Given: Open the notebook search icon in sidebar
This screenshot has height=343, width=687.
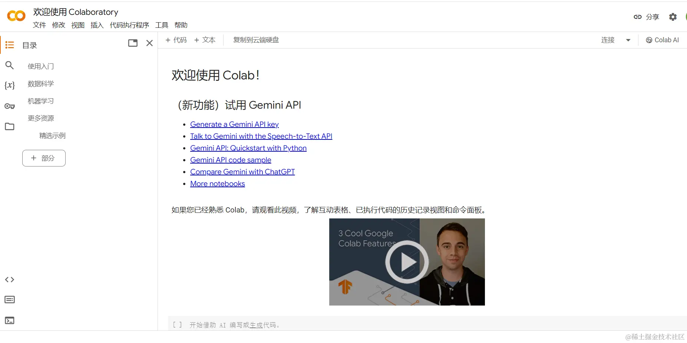Looking at the screenshot, I should pyautogui.click(x=10, y=65).
